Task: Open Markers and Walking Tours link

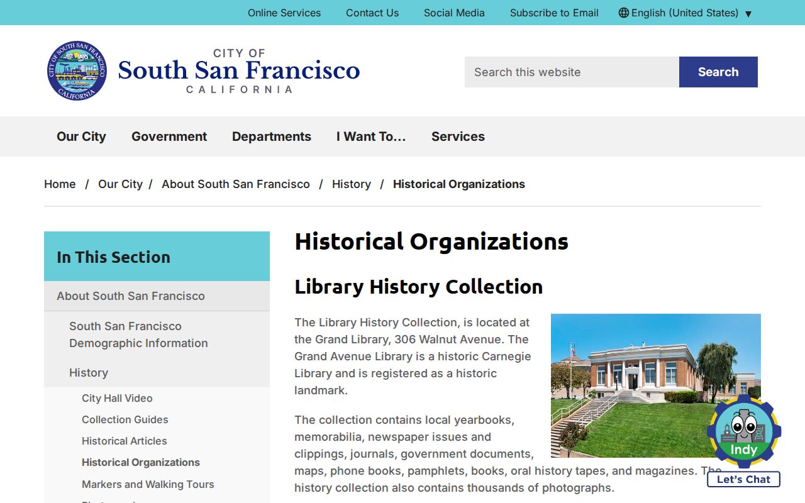Action: [148, 484]
